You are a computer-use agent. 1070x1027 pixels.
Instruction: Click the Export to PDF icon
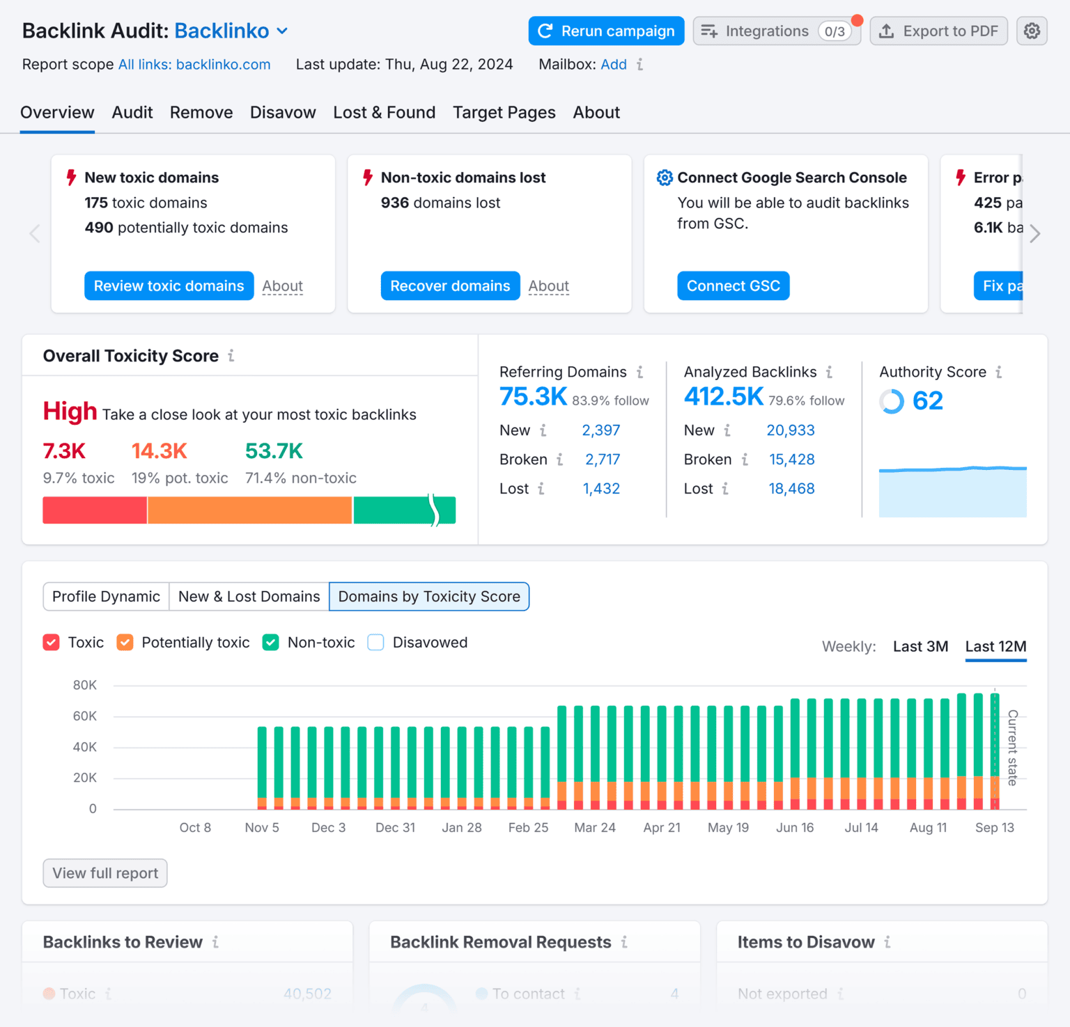[887, 31]
